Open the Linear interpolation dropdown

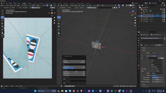(156, 60)
